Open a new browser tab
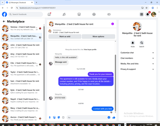Screen dimensions: 160x126 click(x=36, y=3)
